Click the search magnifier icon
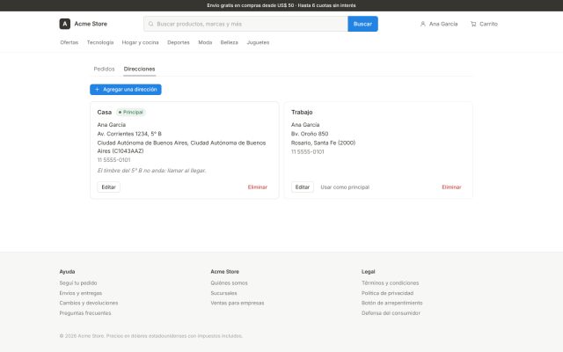The width and height of the screenshot is (563, 352). click(x=150, y=24)
